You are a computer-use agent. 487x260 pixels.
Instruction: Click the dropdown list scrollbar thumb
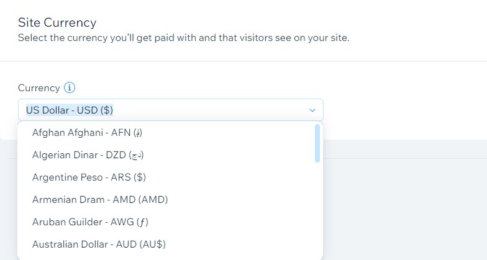tap(317, 143)
